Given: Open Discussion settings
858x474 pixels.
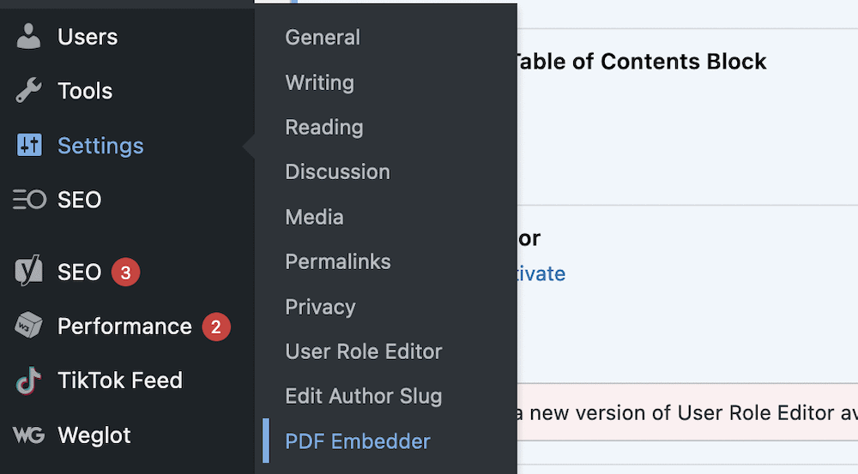Looking at the screenshot, I should click(337, 172).
